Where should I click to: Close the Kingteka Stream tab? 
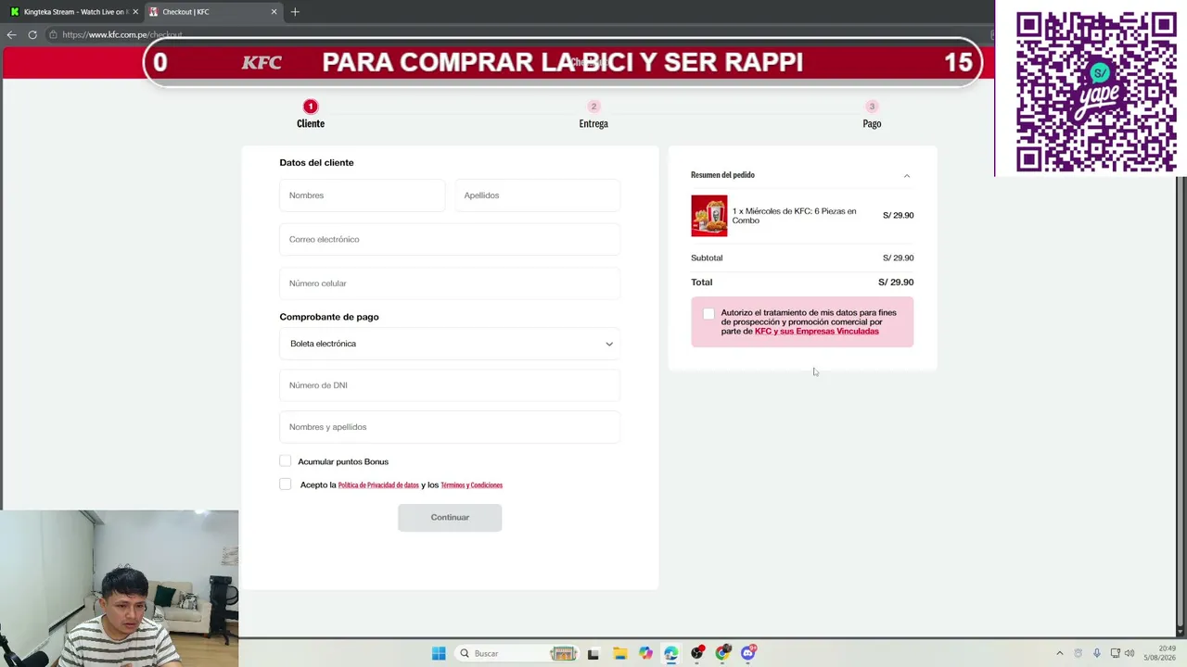pos(135,12)
